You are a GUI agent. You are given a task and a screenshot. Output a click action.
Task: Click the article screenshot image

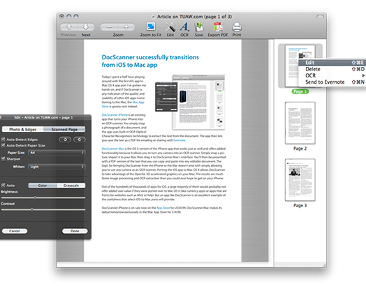[190, 103]
